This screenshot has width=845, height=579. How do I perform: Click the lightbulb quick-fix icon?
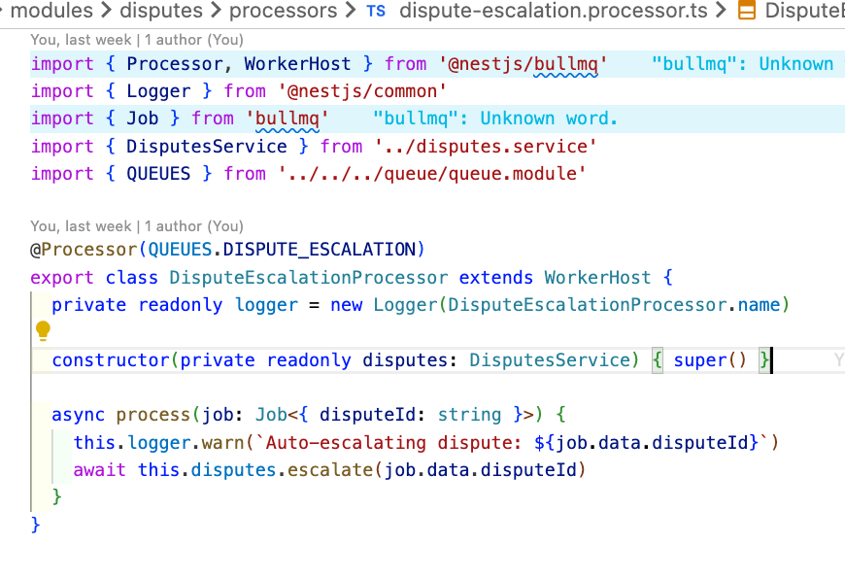tap(43, 330)
